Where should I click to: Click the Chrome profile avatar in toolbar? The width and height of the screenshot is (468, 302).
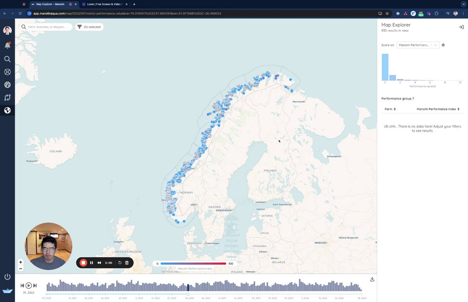point(456,13)
